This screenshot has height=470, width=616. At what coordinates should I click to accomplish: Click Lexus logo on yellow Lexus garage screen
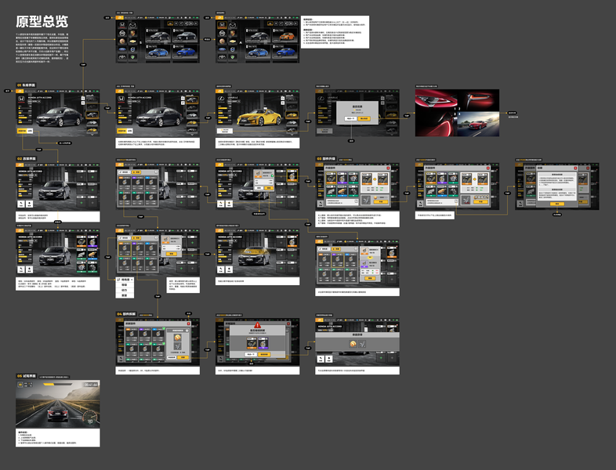[x=221, y=99]
